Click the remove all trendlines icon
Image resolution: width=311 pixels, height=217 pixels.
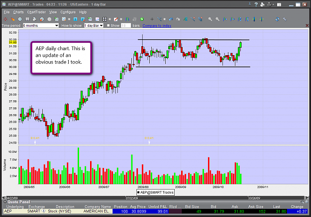200,19
